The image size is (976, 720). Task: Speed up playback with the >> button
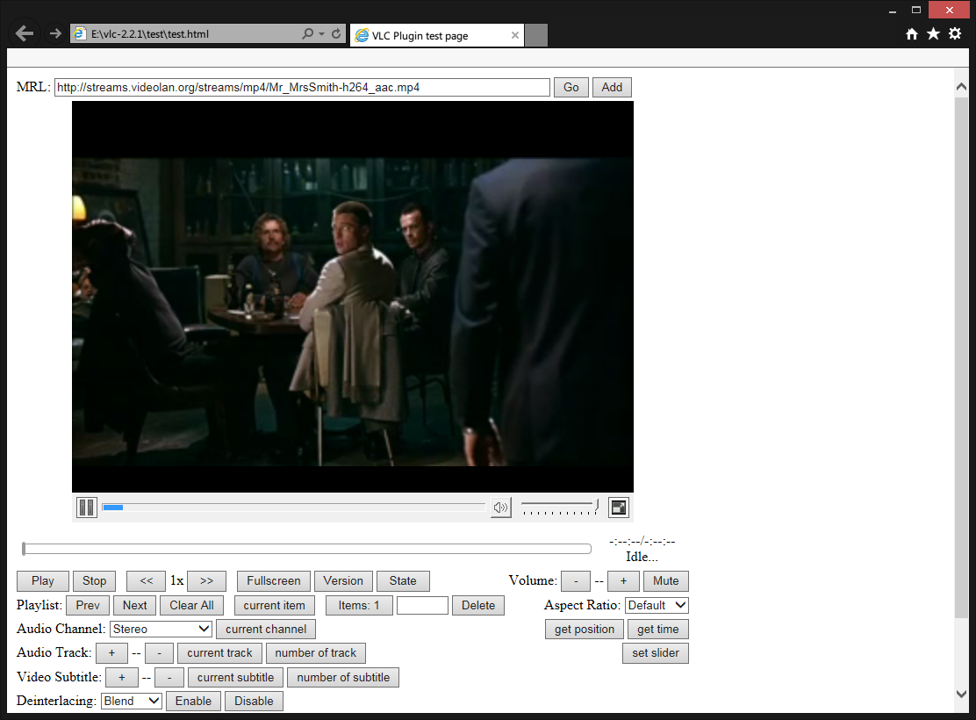click(x=206, y=581)
